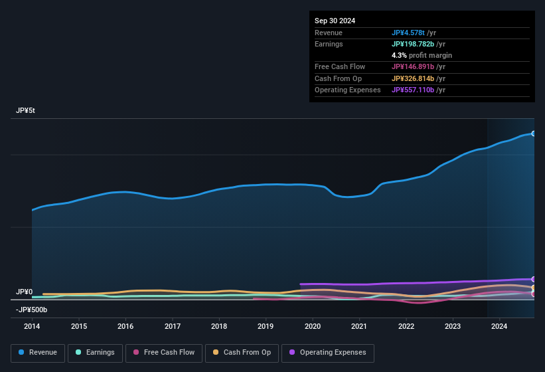Click the 2023 x-axis label
This screenshot has width=545, height=372.
[x=453, y=326]
